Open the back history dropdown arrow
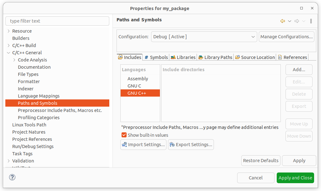The height and width of the screenshot is (191, 321). click(x=290, y=21)
